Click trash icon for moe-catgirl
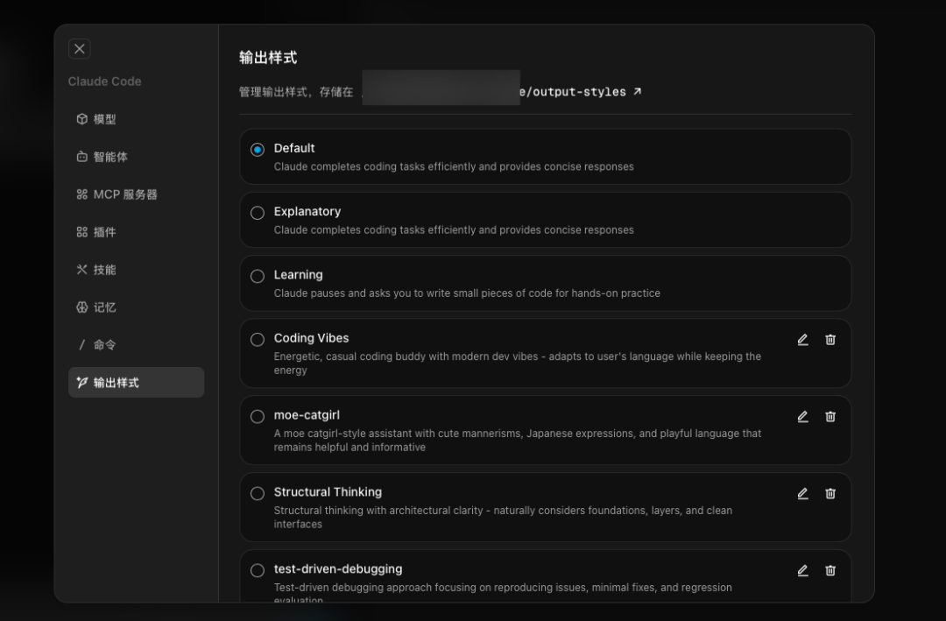The width and height of the screenshot is (946, 621). click(830, 417)
